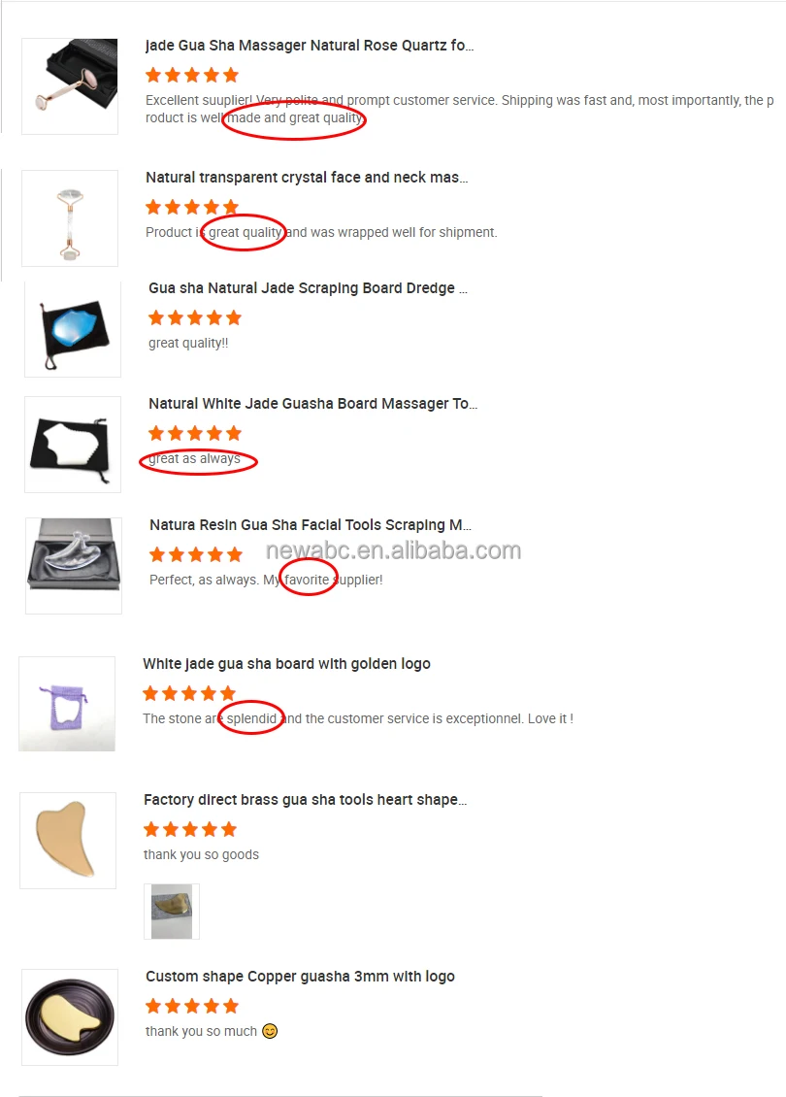
Task: Open 'Jade Gua Sha Massager Natural Rose Quartz' title
Action: [x=310, y=46]
